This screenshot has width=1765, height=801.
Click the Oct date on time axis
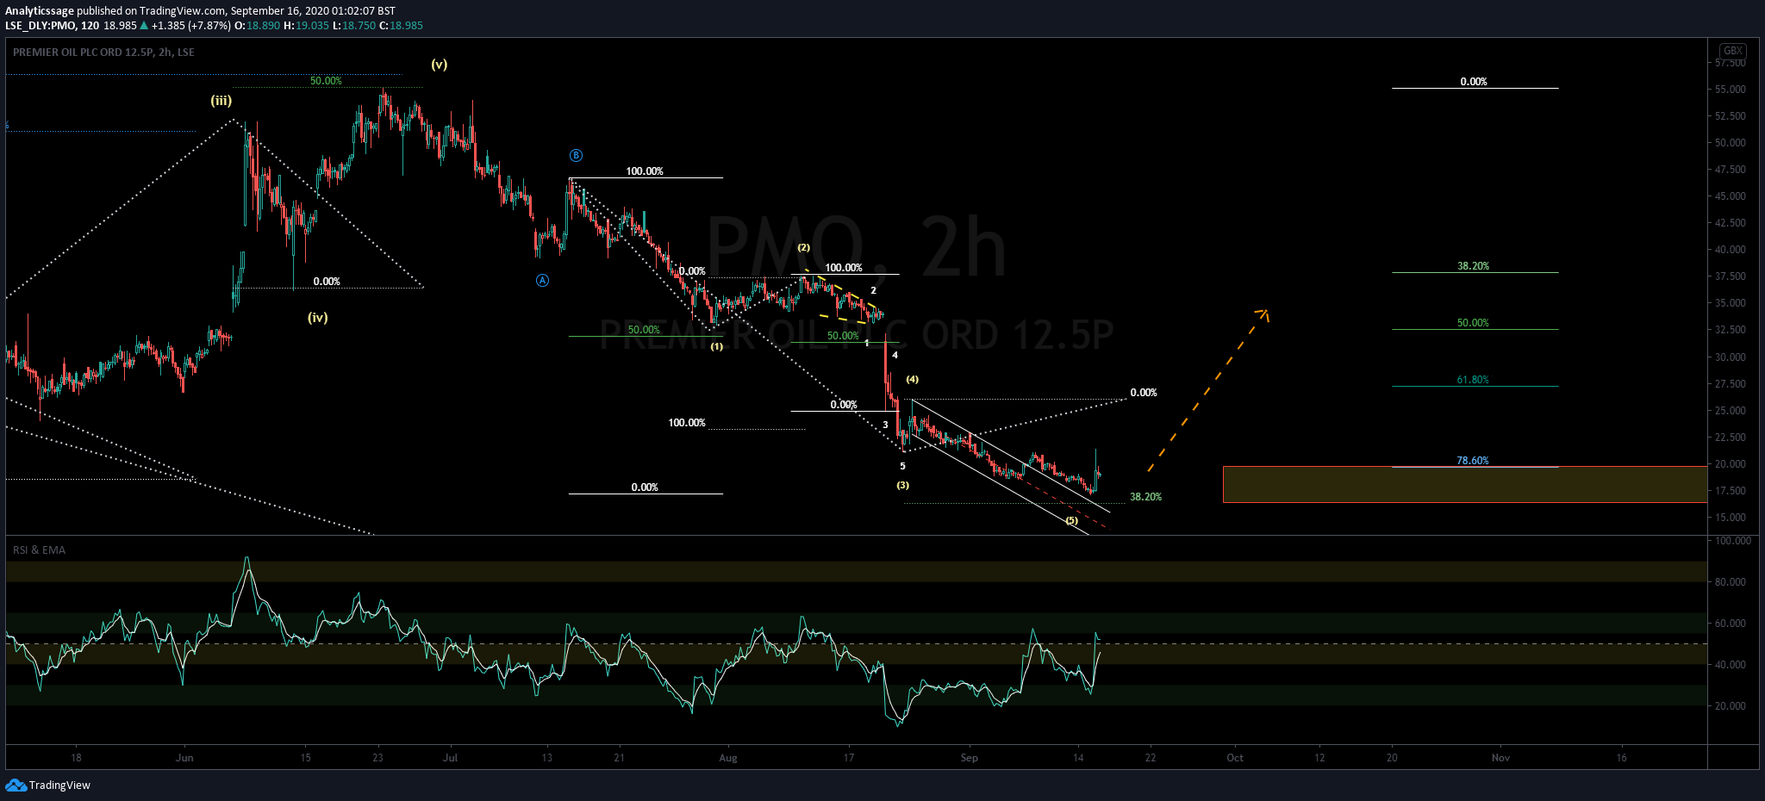pyautogui.click(x=1235, y=758)
